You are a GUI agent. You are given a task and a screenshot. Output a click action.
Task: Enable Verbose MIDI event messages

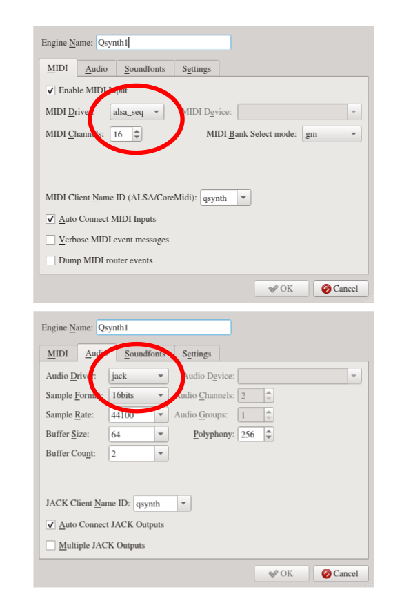click(50, 240)
